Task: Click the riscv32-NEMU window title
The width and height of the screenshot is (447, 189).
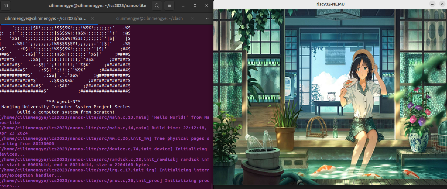Action: 330,4
